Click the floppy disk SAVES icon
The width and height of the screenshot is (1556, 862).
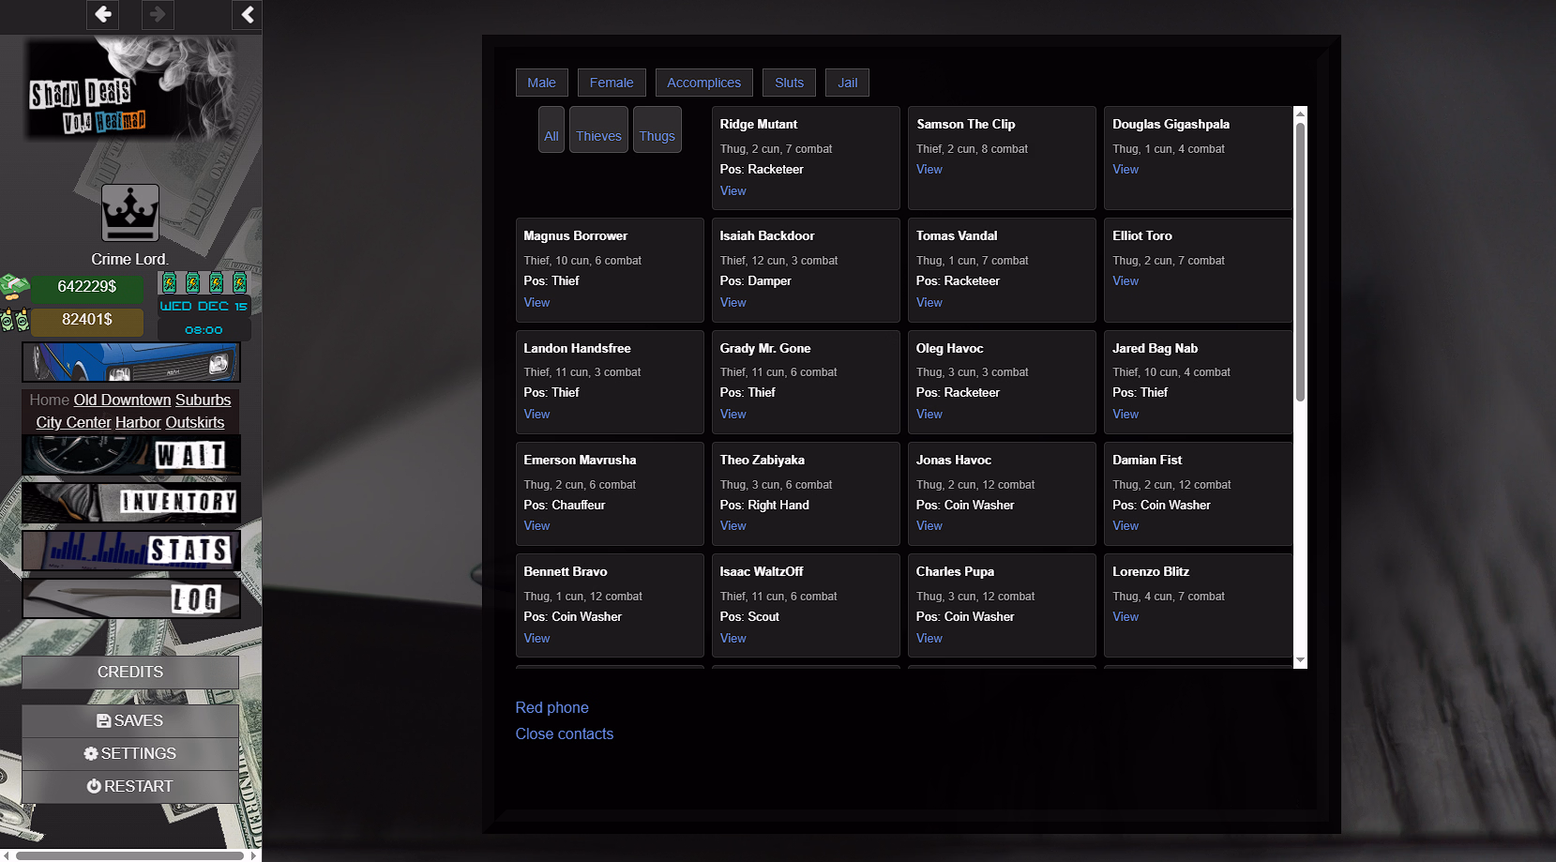[104, 720]
